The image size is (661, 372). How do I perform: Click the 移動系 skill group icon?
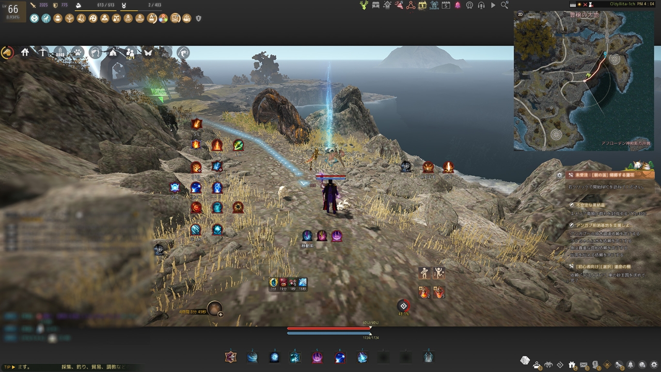(x=307, y=236)
